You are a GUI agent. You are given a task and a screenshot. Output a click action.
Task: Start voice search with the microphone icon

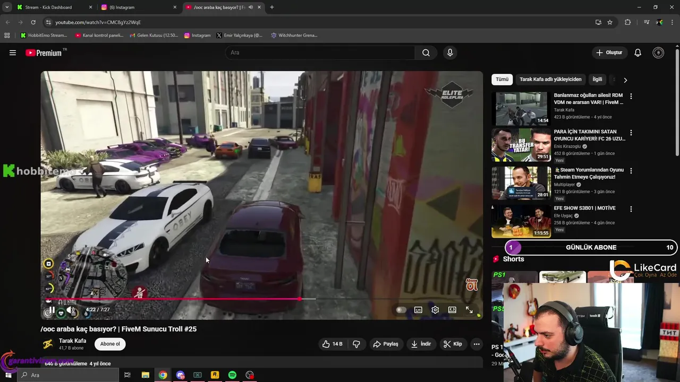(450, 53)
